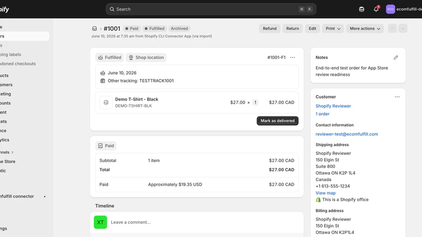Click the phone number +1 613-555-1234
Viewport: 422px width, 237px height.
(x=333, y=186)
